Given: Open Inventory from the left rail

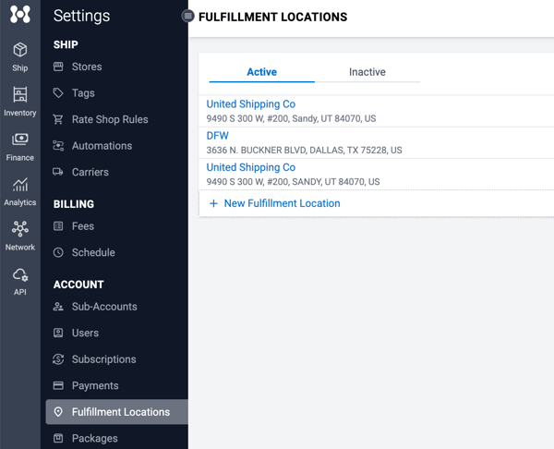Looking at the screenshot, I should tap(20, 102).
